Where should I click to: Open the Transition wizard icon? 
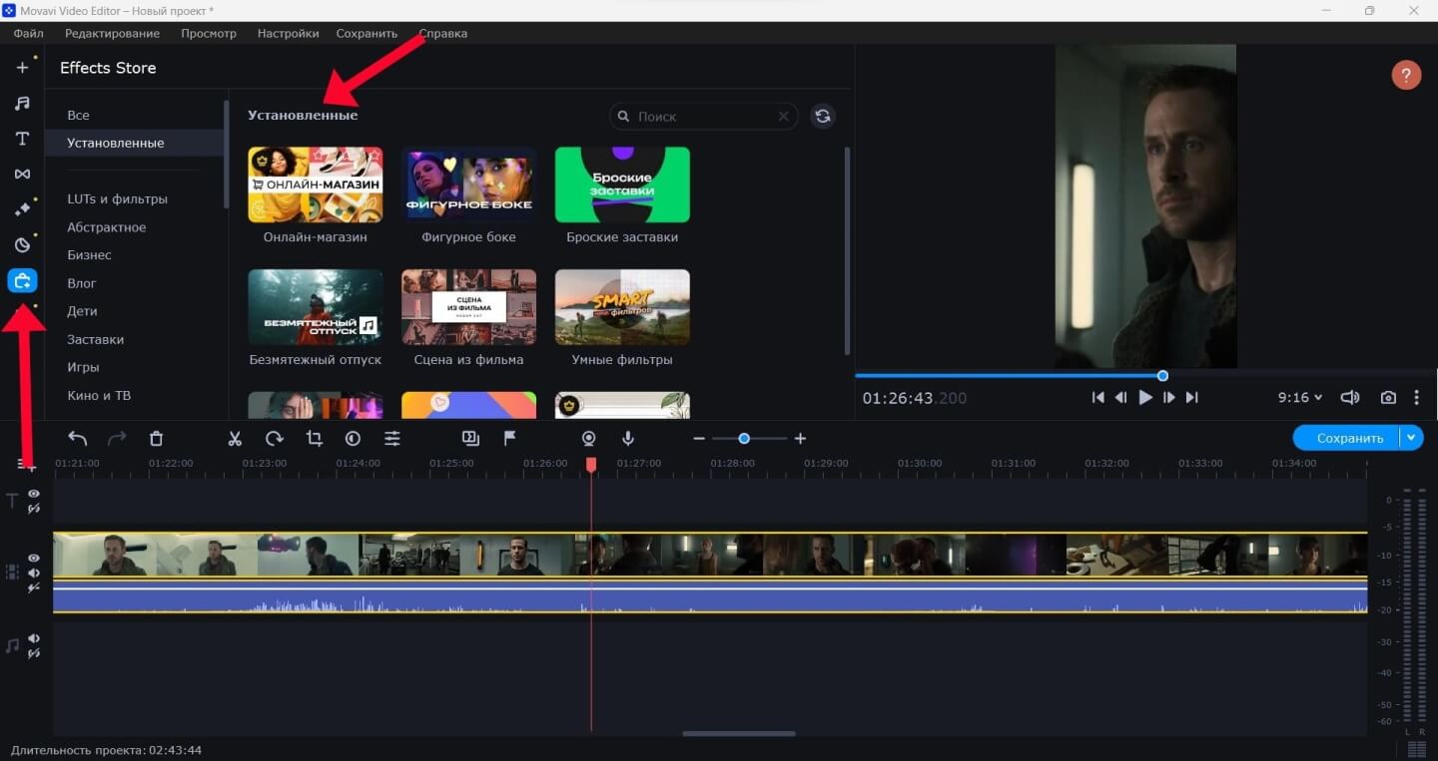[x=470, y=438]
